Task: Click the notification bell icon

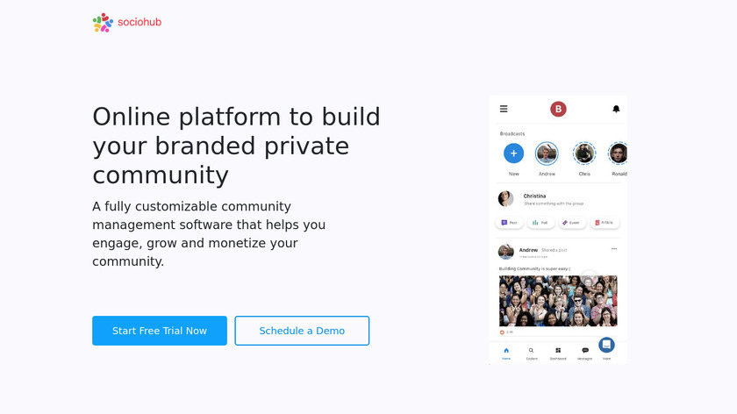Action: pyautogui.click(x=616, y=109)
